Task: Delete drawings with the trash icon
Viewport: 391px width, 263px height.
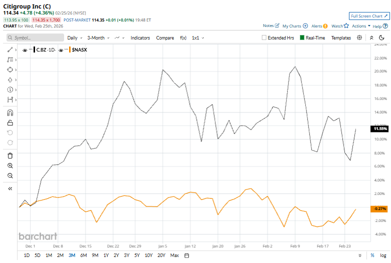Action: pos(10,155)
